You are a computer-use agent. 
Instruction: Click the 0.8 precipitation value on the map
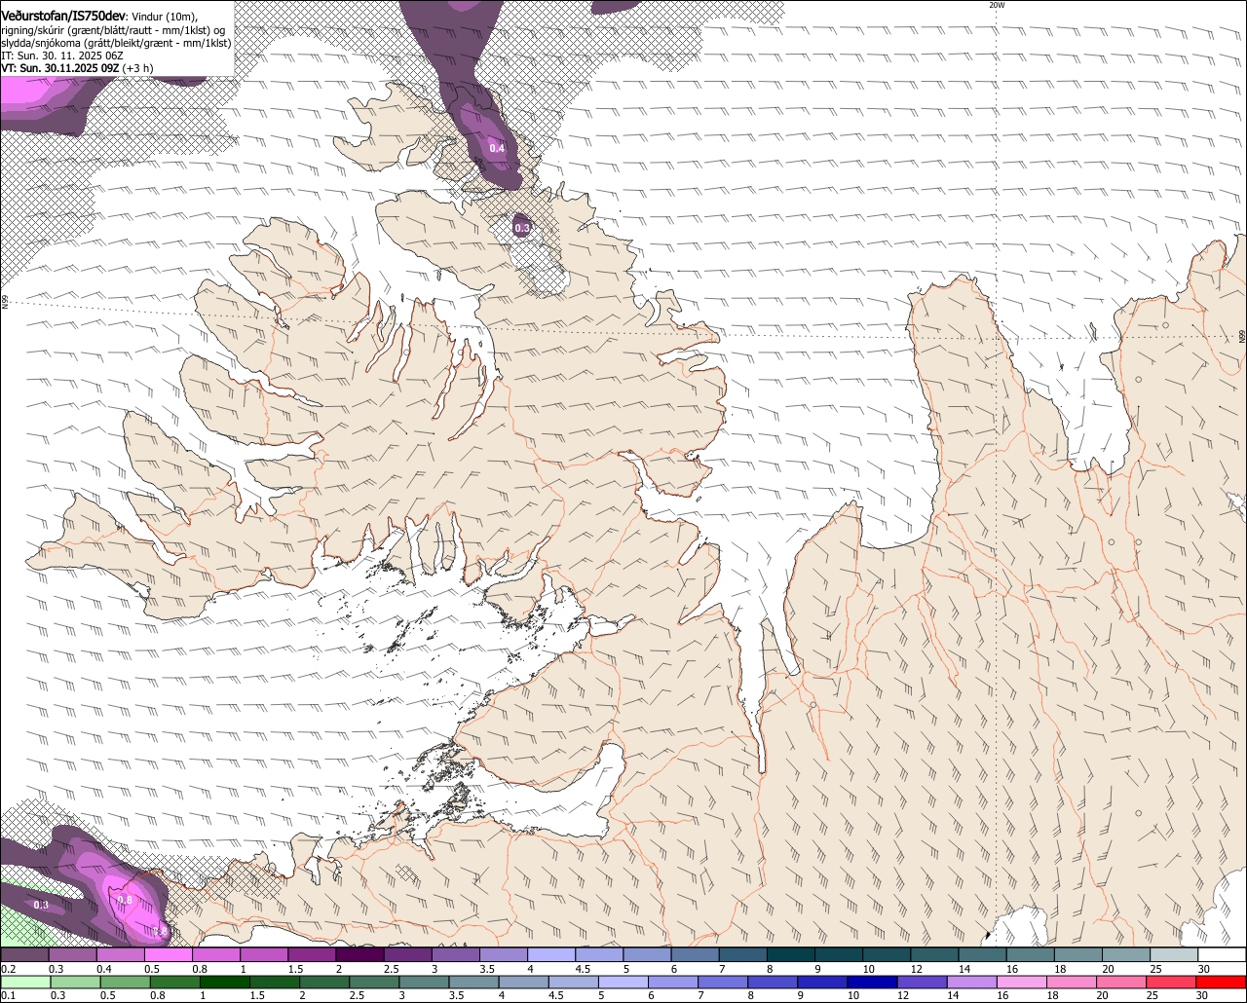[x=125, y=901]
